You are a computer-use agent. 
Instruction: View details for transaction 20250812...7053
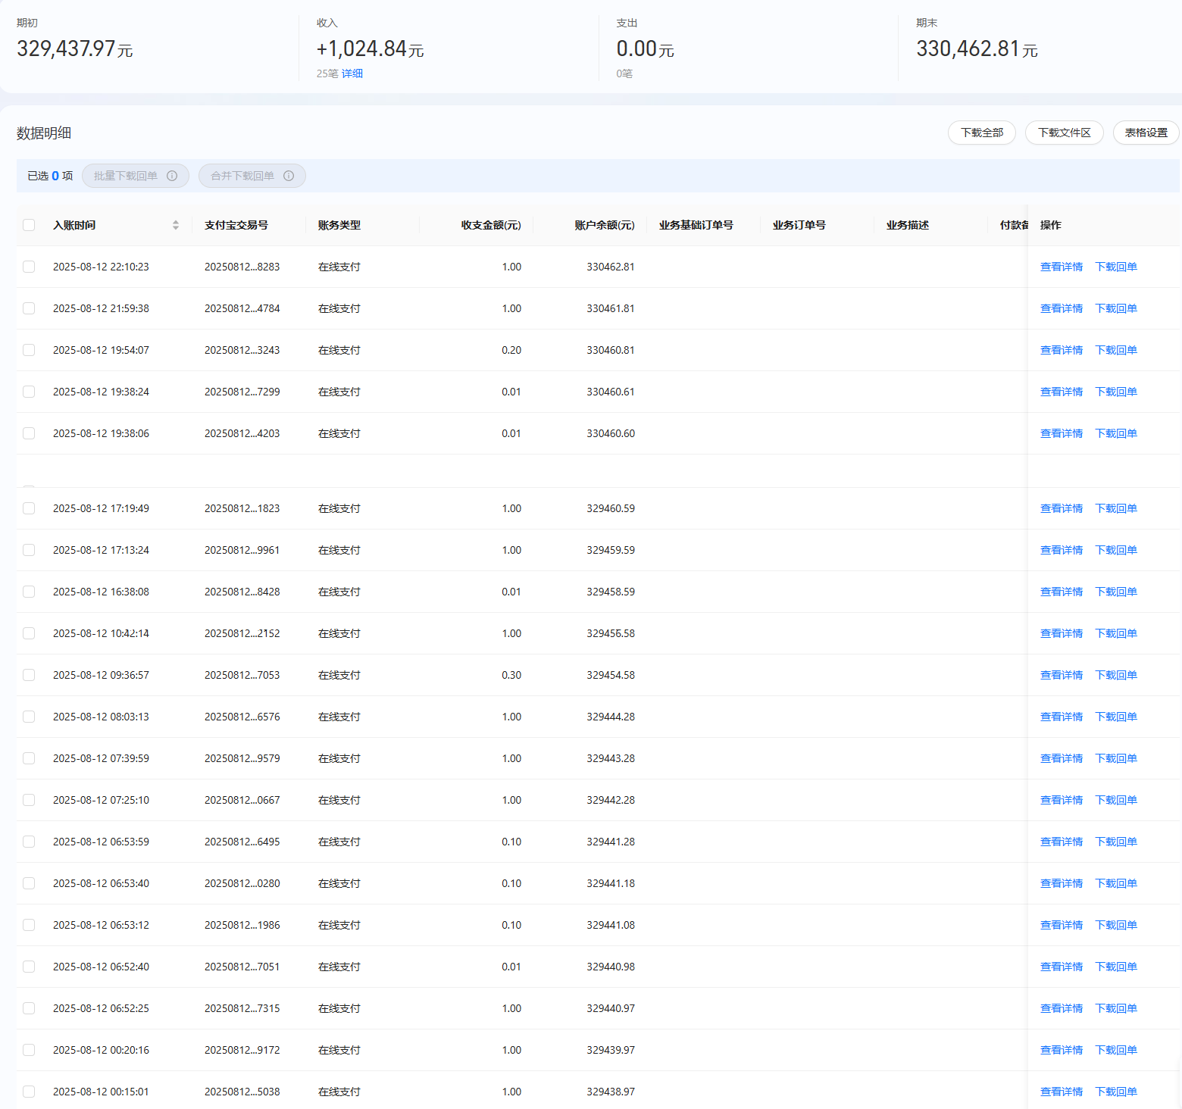pos(1062,675)
